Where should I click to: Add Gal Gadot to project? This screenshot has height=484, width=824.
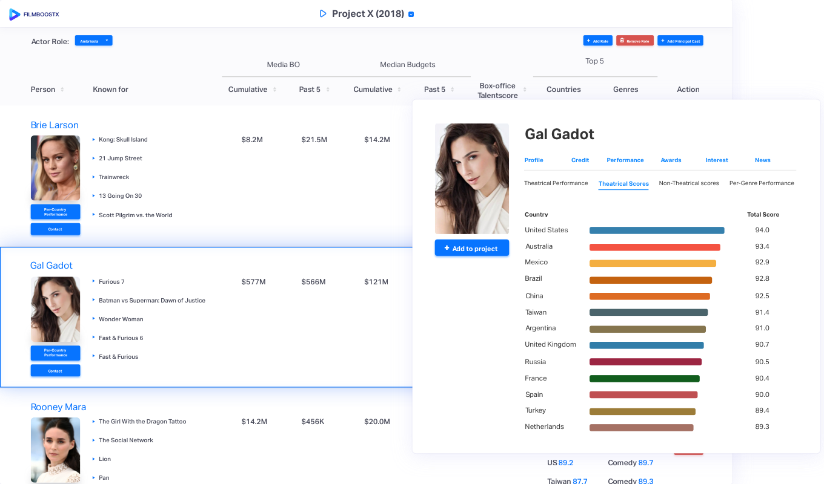coord(471,248)
